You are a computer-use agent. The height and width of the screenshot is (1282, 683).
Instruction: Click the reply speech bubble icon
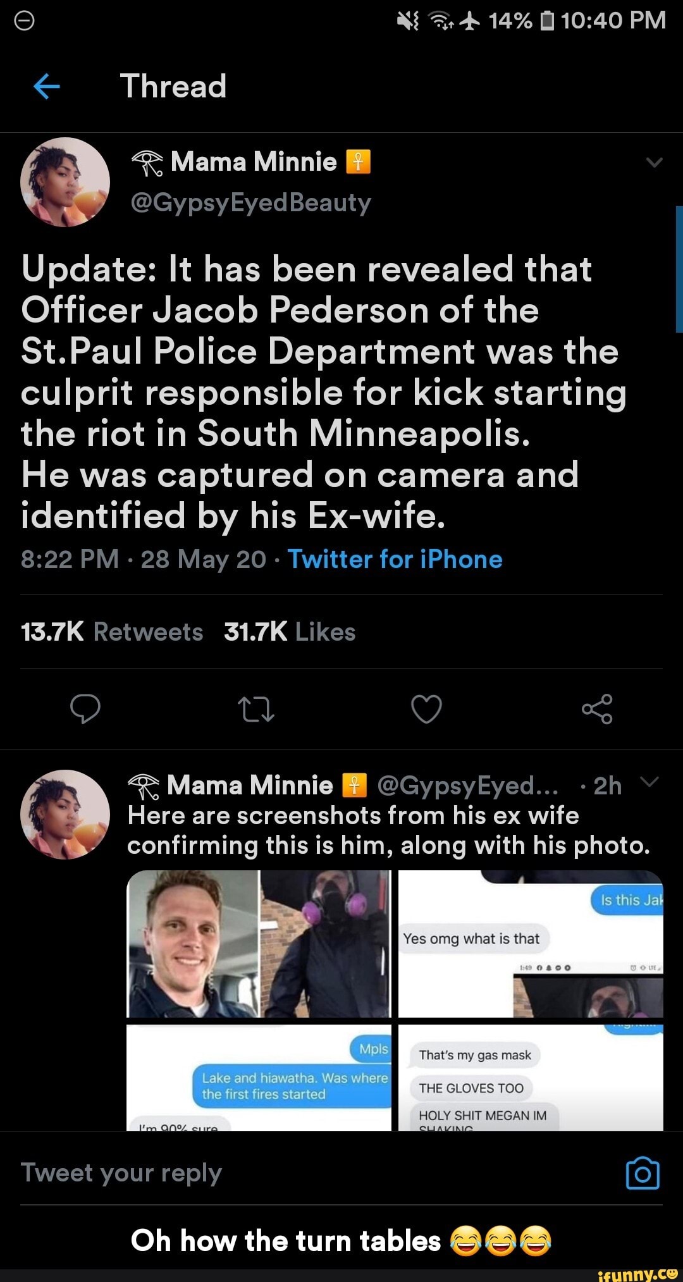[x=85, y=710]
